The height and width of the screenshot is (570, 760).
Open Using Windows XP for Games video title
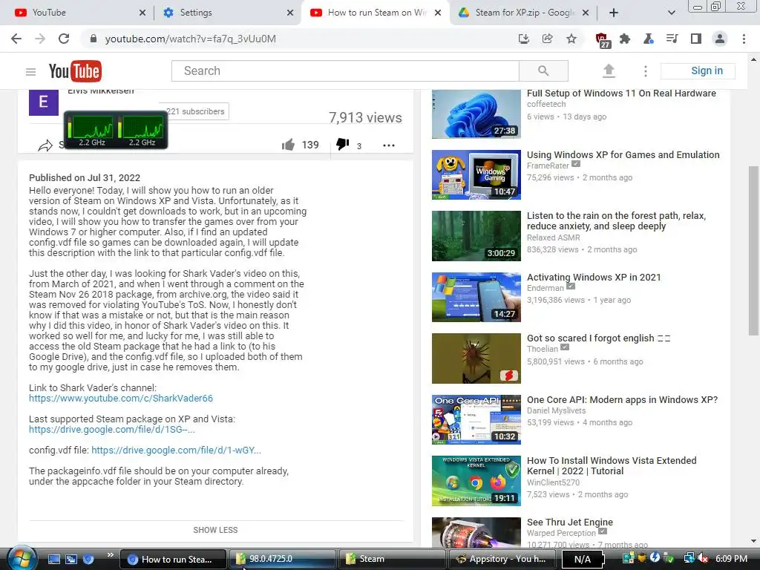(x=623, y=154)
